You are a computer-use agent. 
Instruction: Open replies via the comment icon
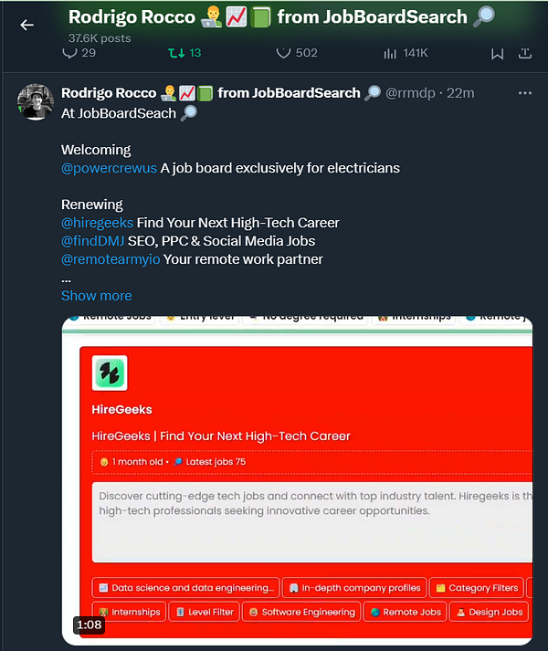(69, 53)
